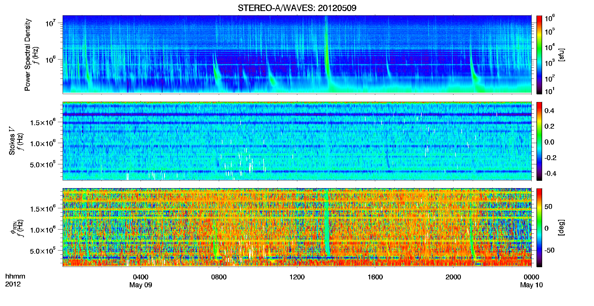Screen dimensions: 594x306
Task: Click the 1.0×10^6 tick on phi RTN axis
Action: click(43, 230)
